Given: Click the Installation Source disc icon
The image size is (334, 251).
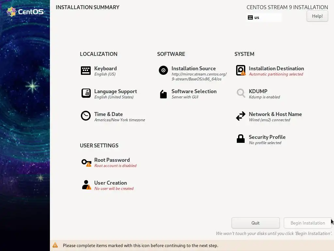Looking at the screenshot, I should [x=163, y=70].
